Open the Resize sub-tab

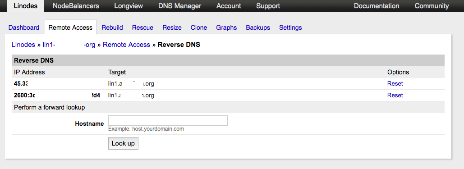(172, 27)
